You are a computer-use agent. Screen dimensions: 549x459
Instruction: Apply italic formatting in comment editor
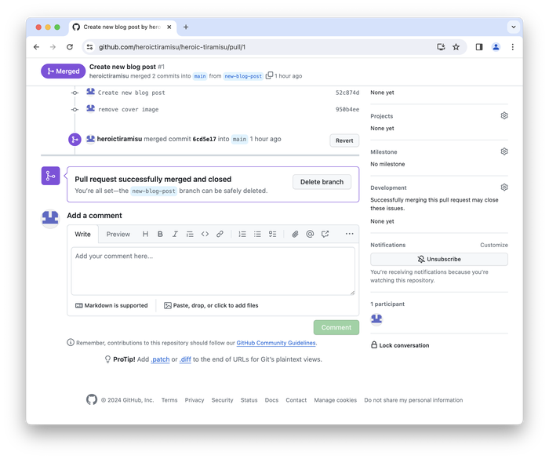(175, 234)
